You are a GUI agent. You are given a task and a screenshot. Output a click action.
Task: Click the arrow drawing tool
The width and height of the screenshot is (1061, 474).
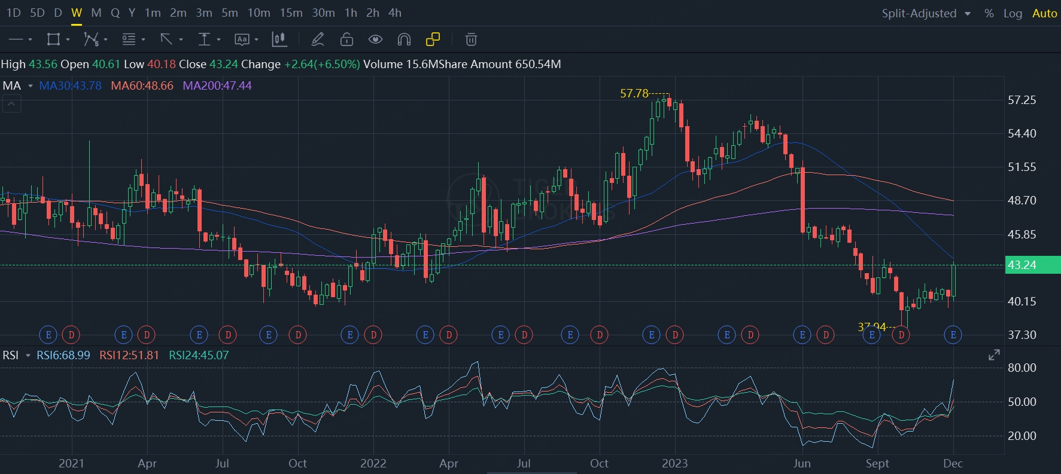(x=166, y=39)
